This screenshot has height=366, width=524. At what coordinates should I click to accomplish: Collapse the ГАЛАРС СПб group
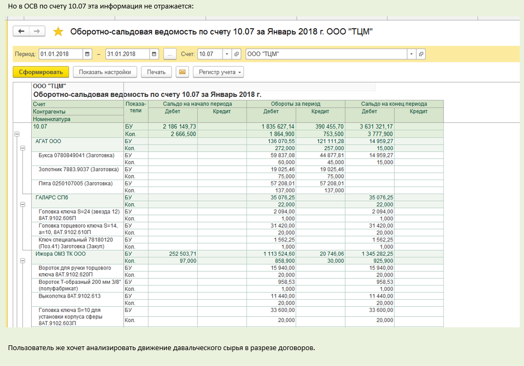(22, 204)
